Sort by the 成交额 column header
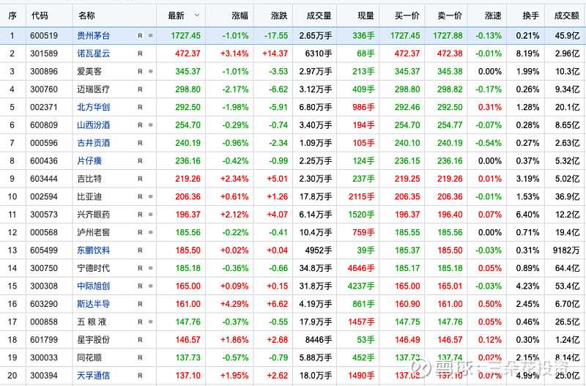The height and width of the screenshot is (386, 586). click(x=567, y=15)
